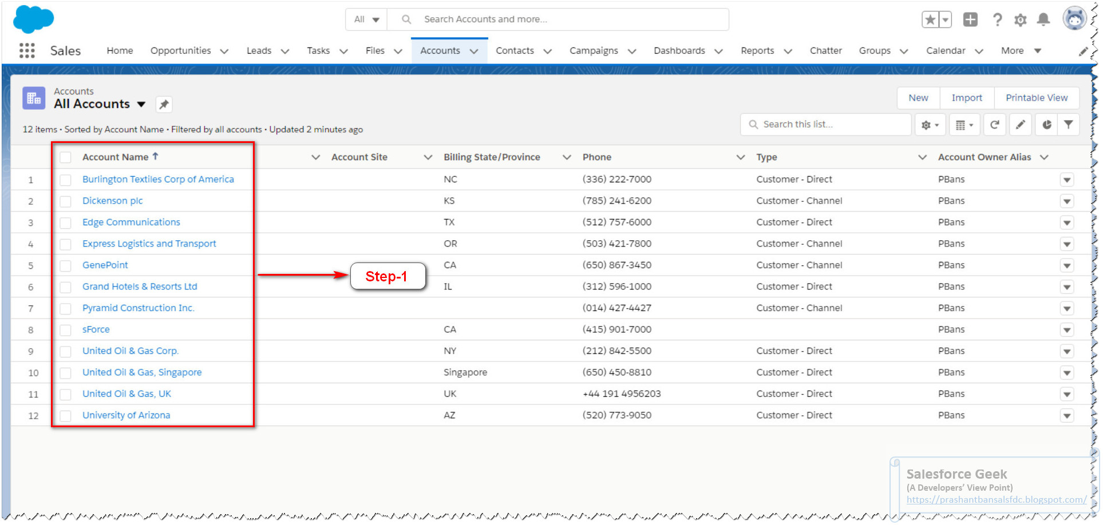Refresh the accounts list

coord(995,125)
